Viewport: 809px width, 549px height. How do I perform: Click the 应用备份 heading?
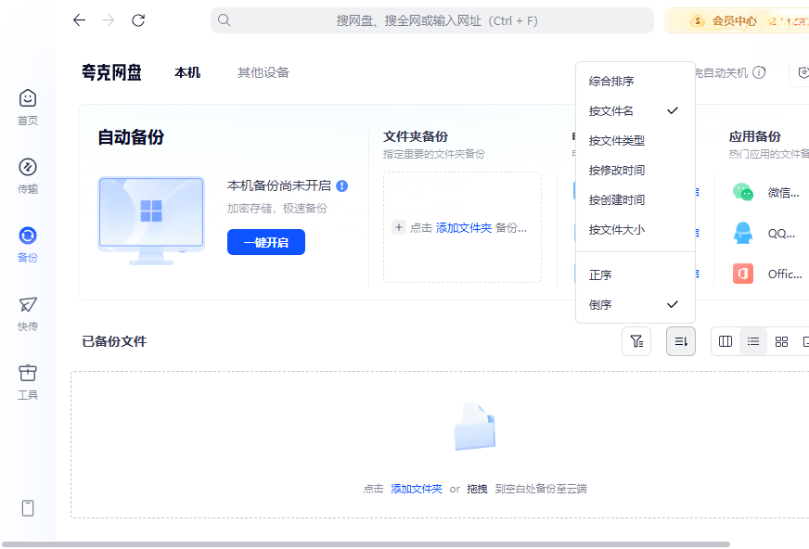pos(755,136)
